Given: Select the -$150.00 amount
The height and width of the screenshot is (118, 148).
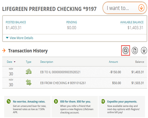Looking at the screenshot, I should tap(115, 72).
